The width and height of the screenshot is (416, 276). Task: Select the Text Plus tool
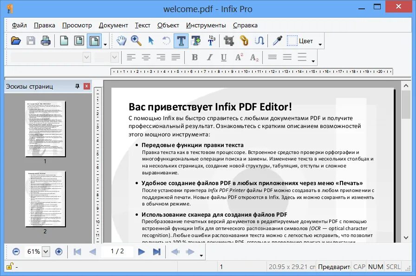(x=196, y=41)
